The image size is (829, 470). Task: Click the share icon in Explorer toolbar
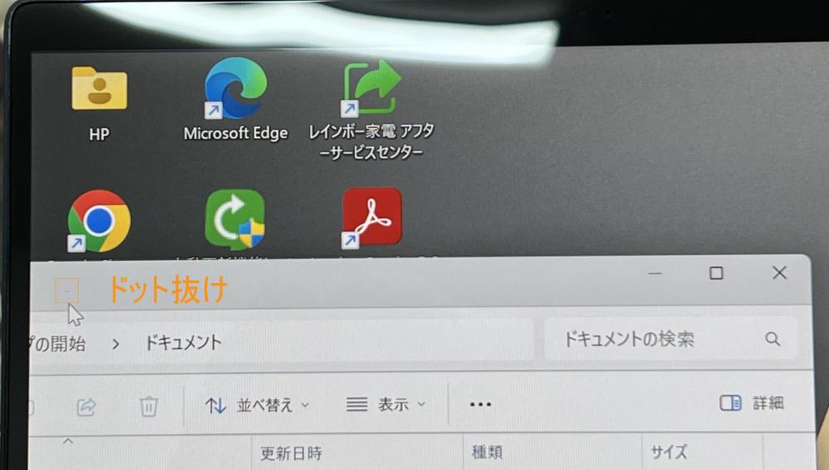point(87,407)
